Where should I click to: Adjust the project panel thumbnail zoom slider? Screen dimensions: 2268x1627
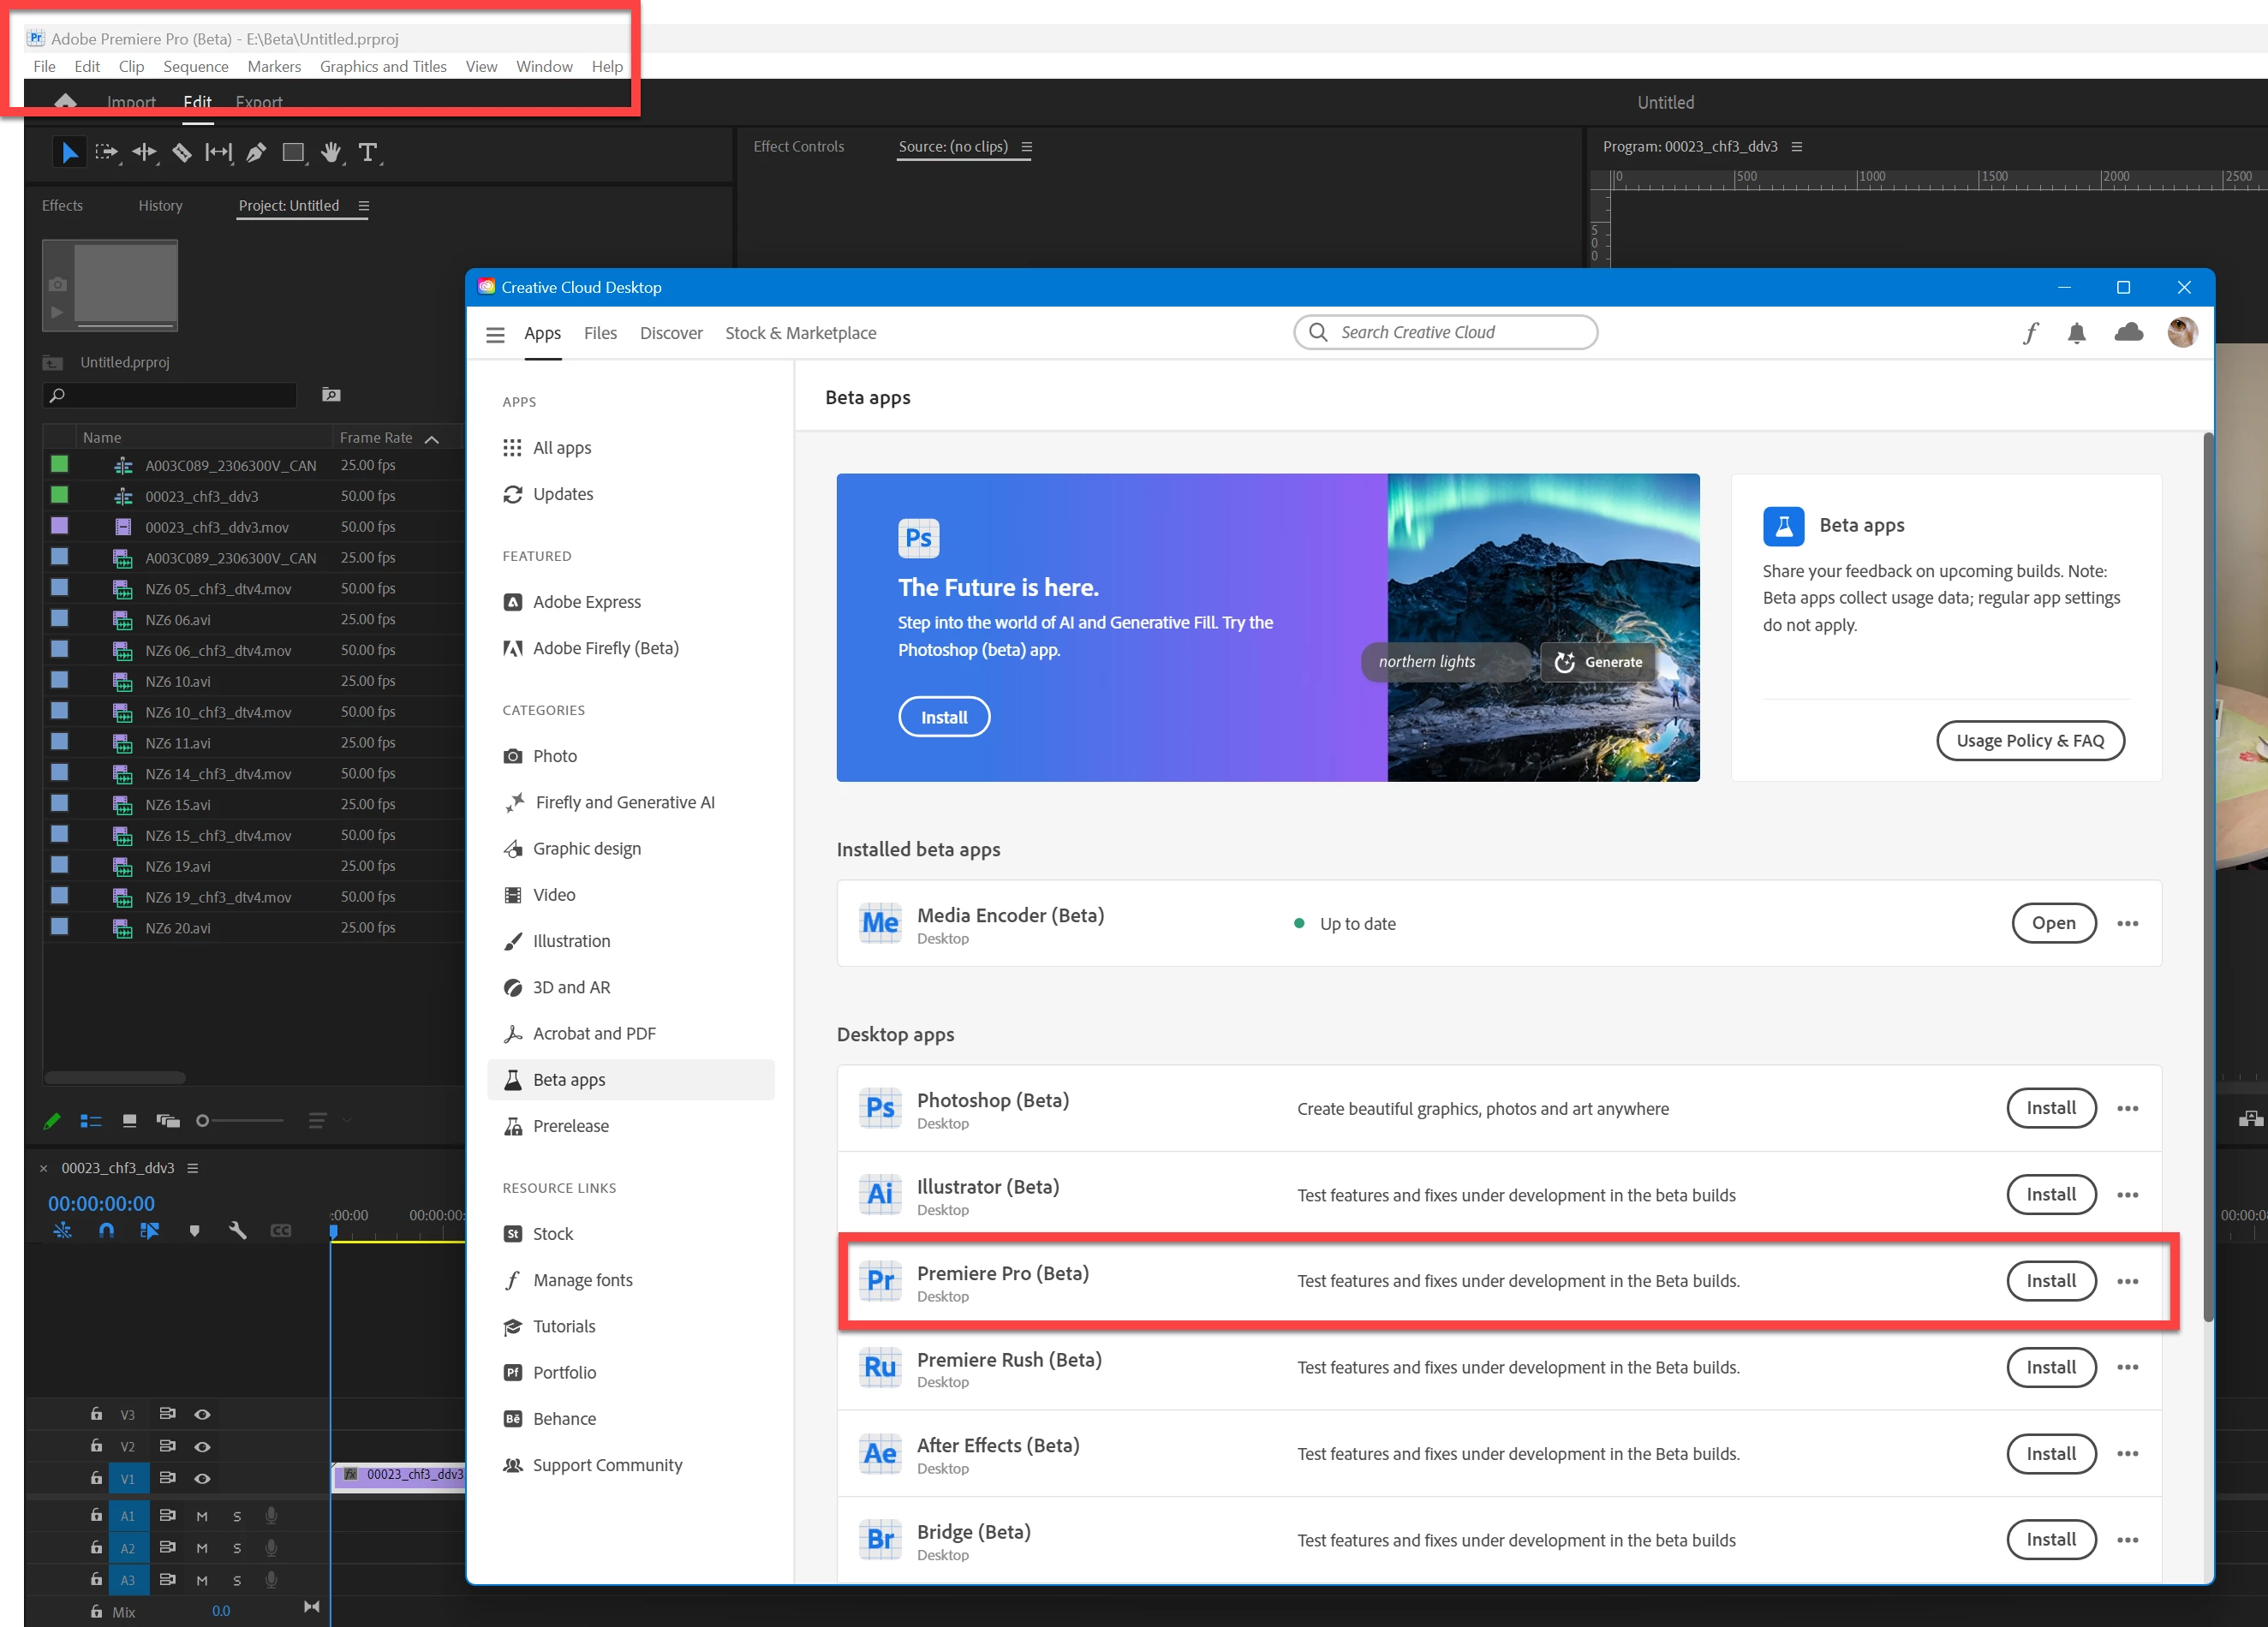click(x=203, y=1120)
